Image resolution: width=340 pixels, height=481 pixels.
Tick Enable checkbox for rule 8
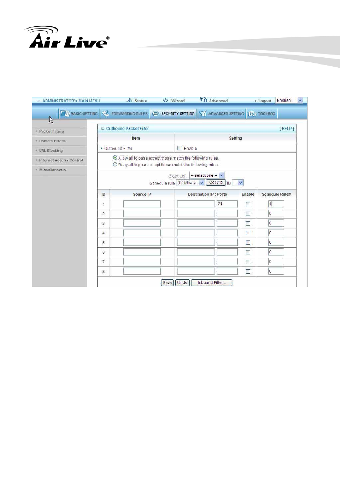pos(248,271)
